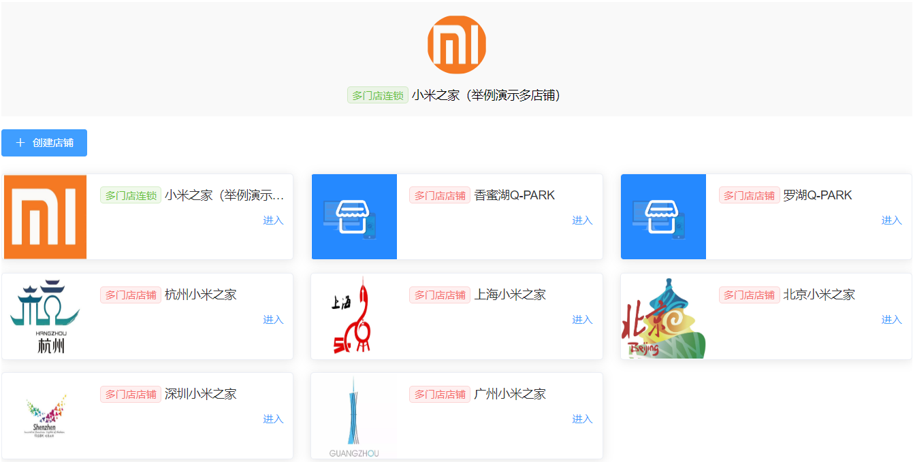Click the blue shop icon for 香蜜湖Q-PARK
Viewport: 913px width, 462px height.
354,217
